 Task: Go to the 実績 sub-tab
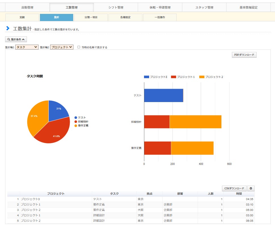[22, 17]
